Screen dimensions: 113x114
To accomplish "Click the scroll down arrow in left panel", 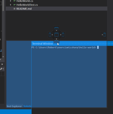I will [x=3, y=57].
